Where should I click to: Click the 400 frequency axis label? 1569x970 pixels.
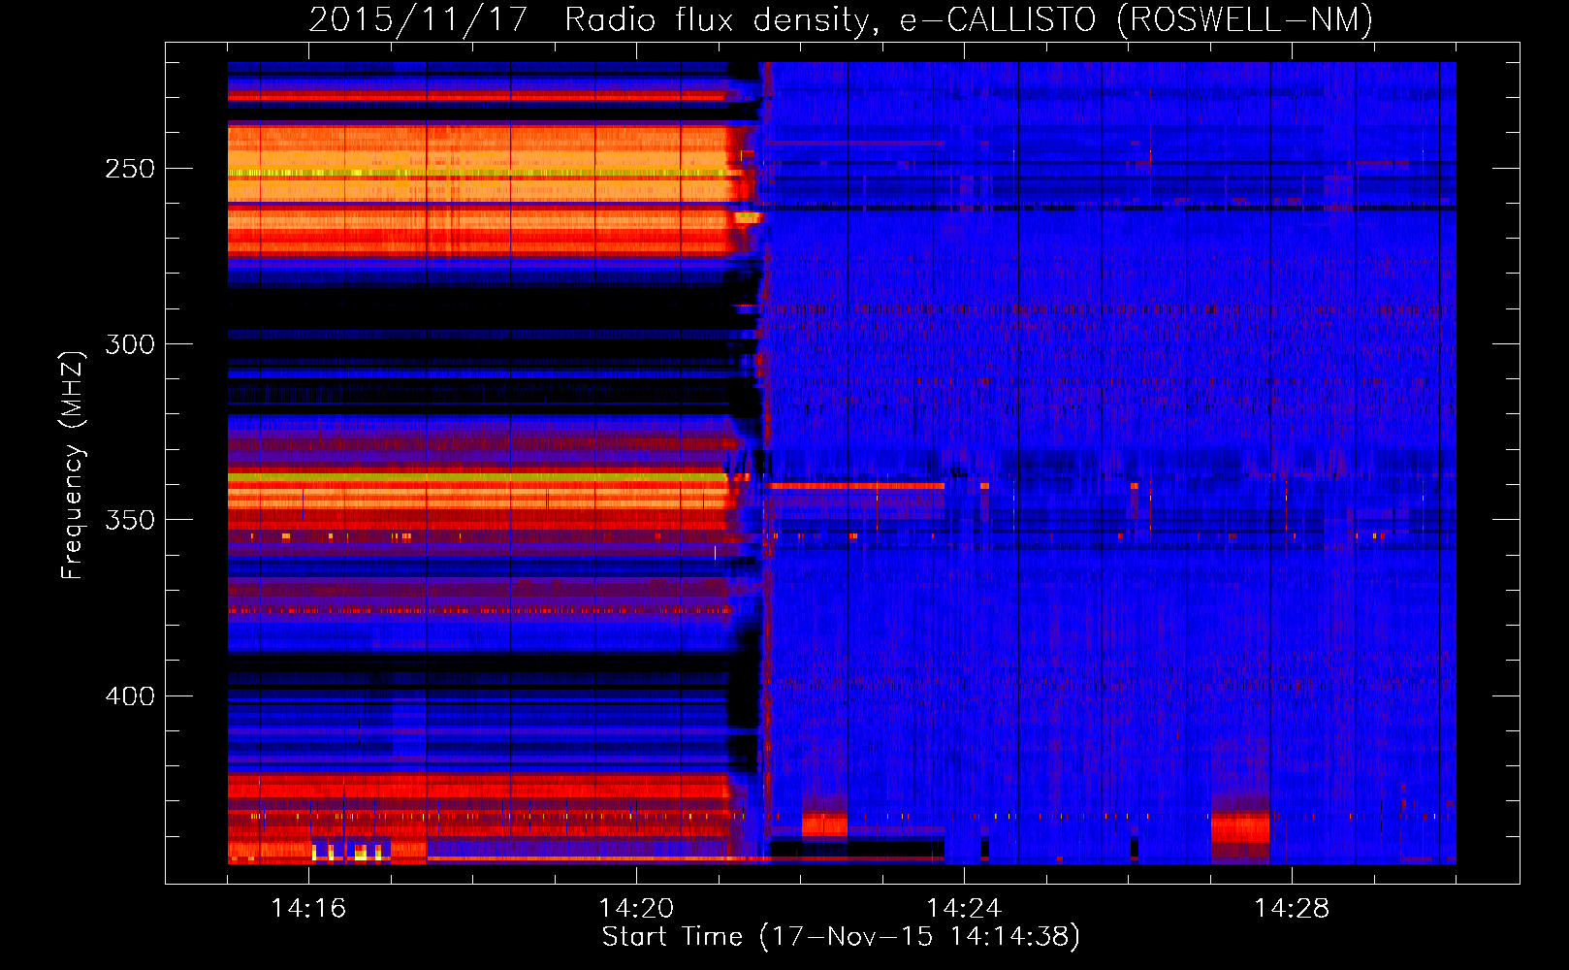coord(130,696)
